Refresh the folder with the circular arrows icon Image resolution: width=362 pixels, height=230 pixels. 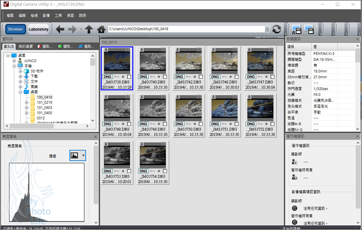pos(277,29)
